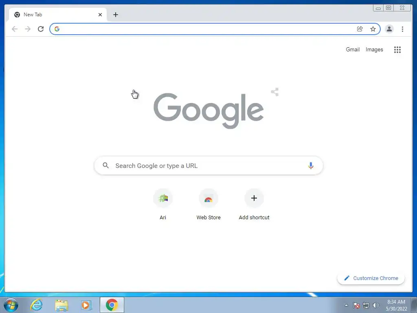Open a new tab with the plus button

point(115,15)
